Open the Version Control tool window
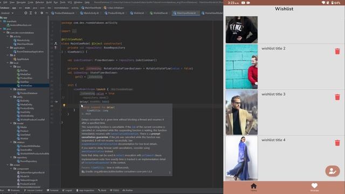 click(33, 190)
